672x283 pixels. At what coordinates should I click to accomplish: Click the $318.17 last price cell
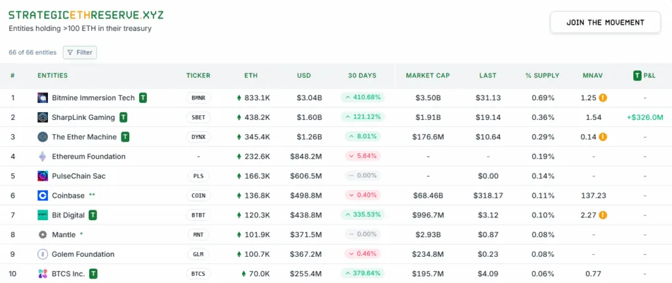pyautogui.click(x=488, y=196)
